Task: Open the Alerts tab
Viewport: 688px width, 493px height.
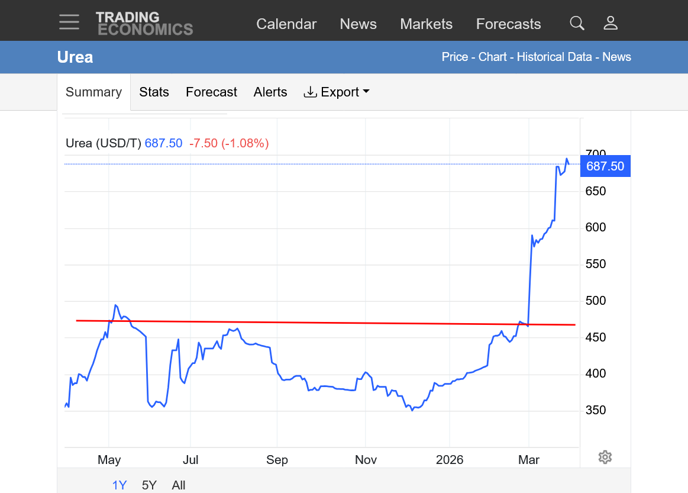Action: pyautogui.click(x=270, y=92)
